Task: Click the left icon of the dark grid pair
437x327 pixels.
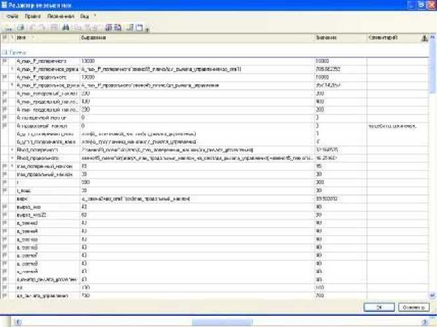Action: [x=108, y=28]
